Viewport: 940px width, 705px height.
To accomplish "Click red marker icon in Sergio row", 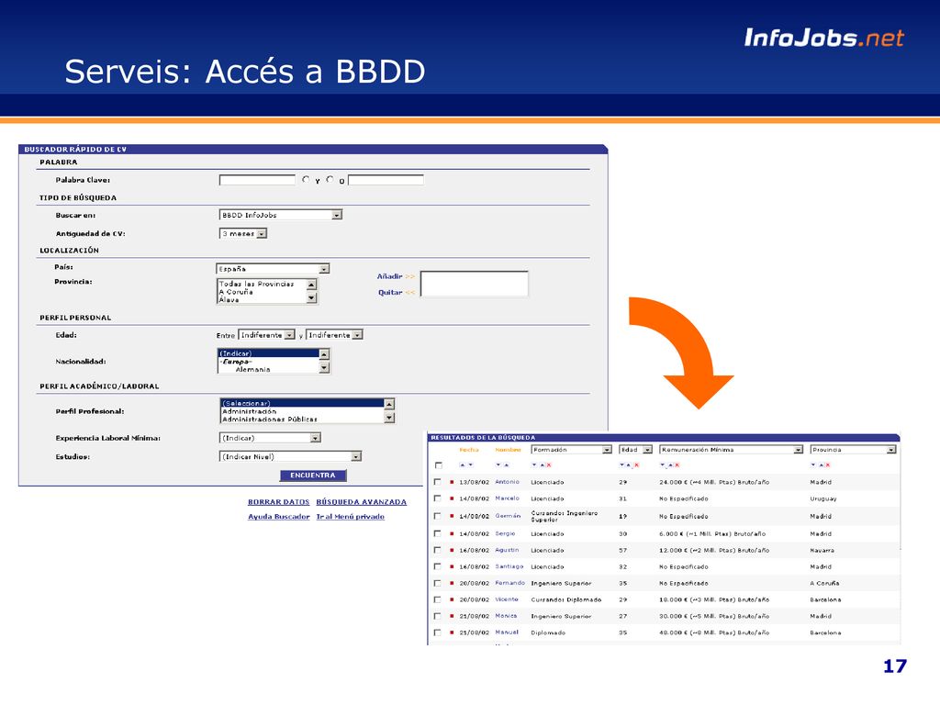I will (x=452, y=533).
